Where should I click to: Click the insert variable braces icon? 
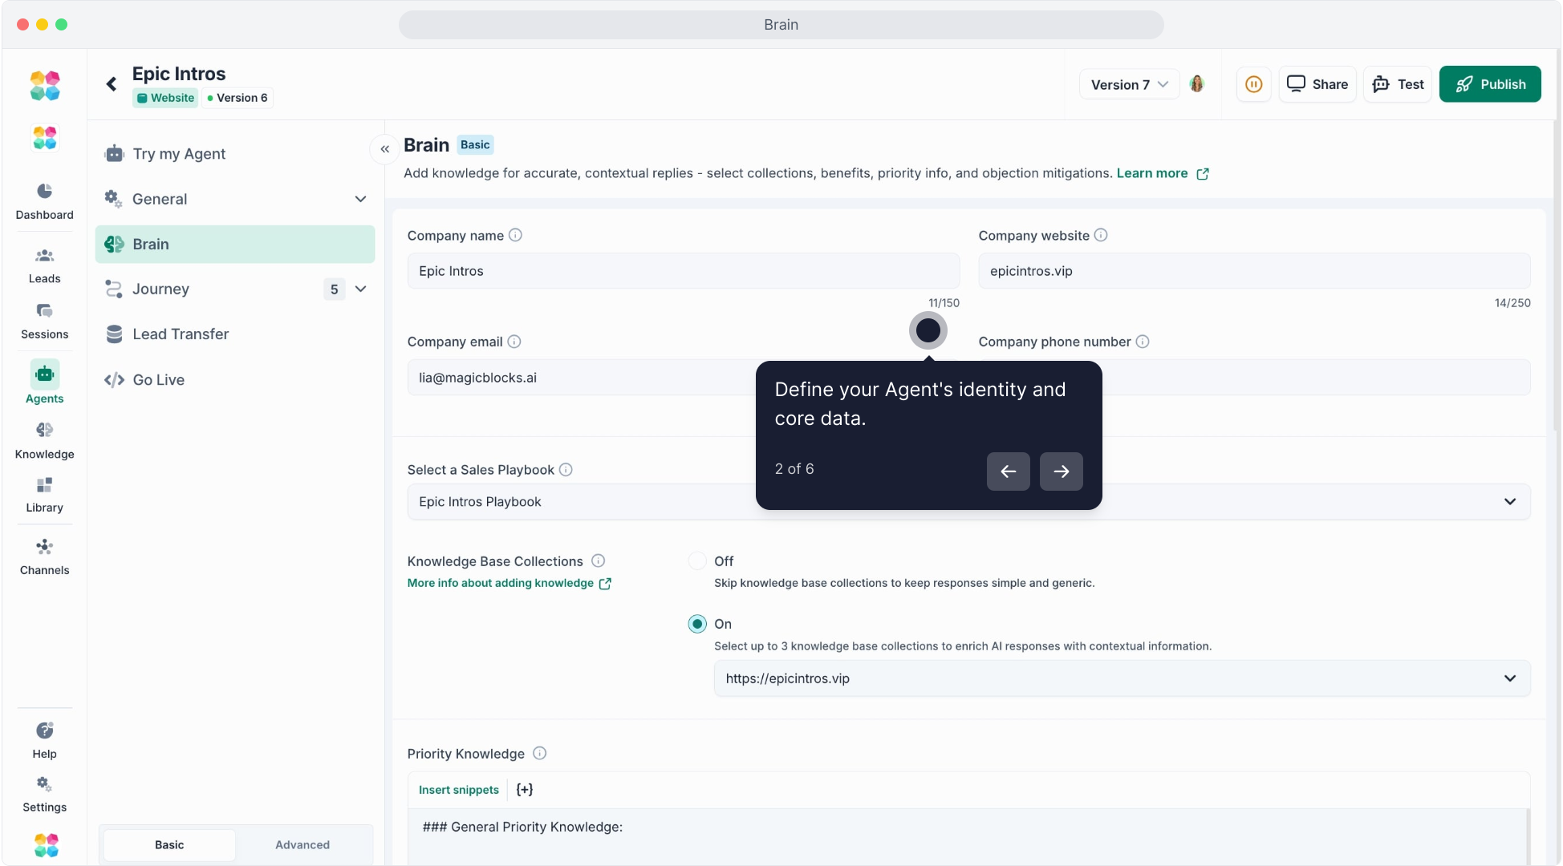(x=525, y=790)
